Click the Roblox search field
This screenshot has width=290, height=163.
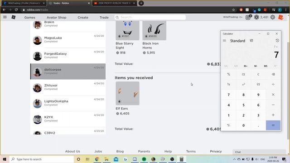coord(150,17)
